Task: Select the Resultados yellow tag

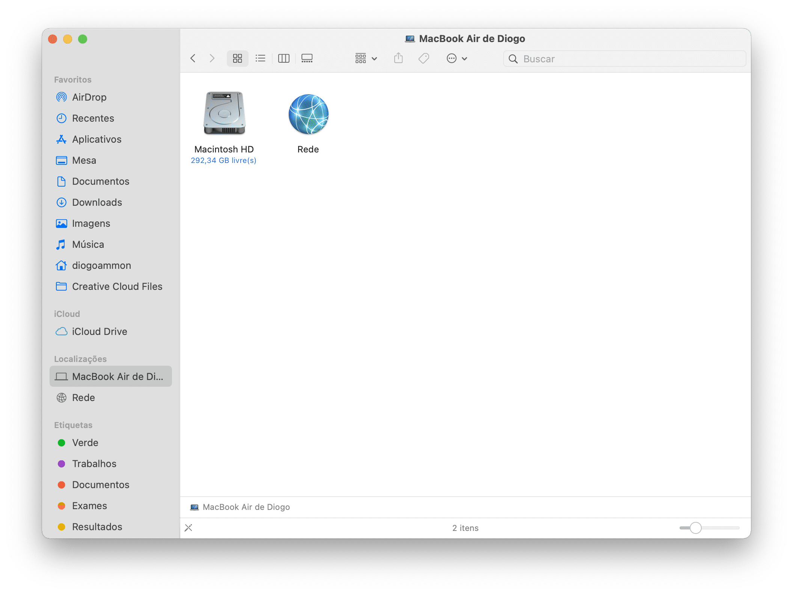Action: tap(110, 527)
